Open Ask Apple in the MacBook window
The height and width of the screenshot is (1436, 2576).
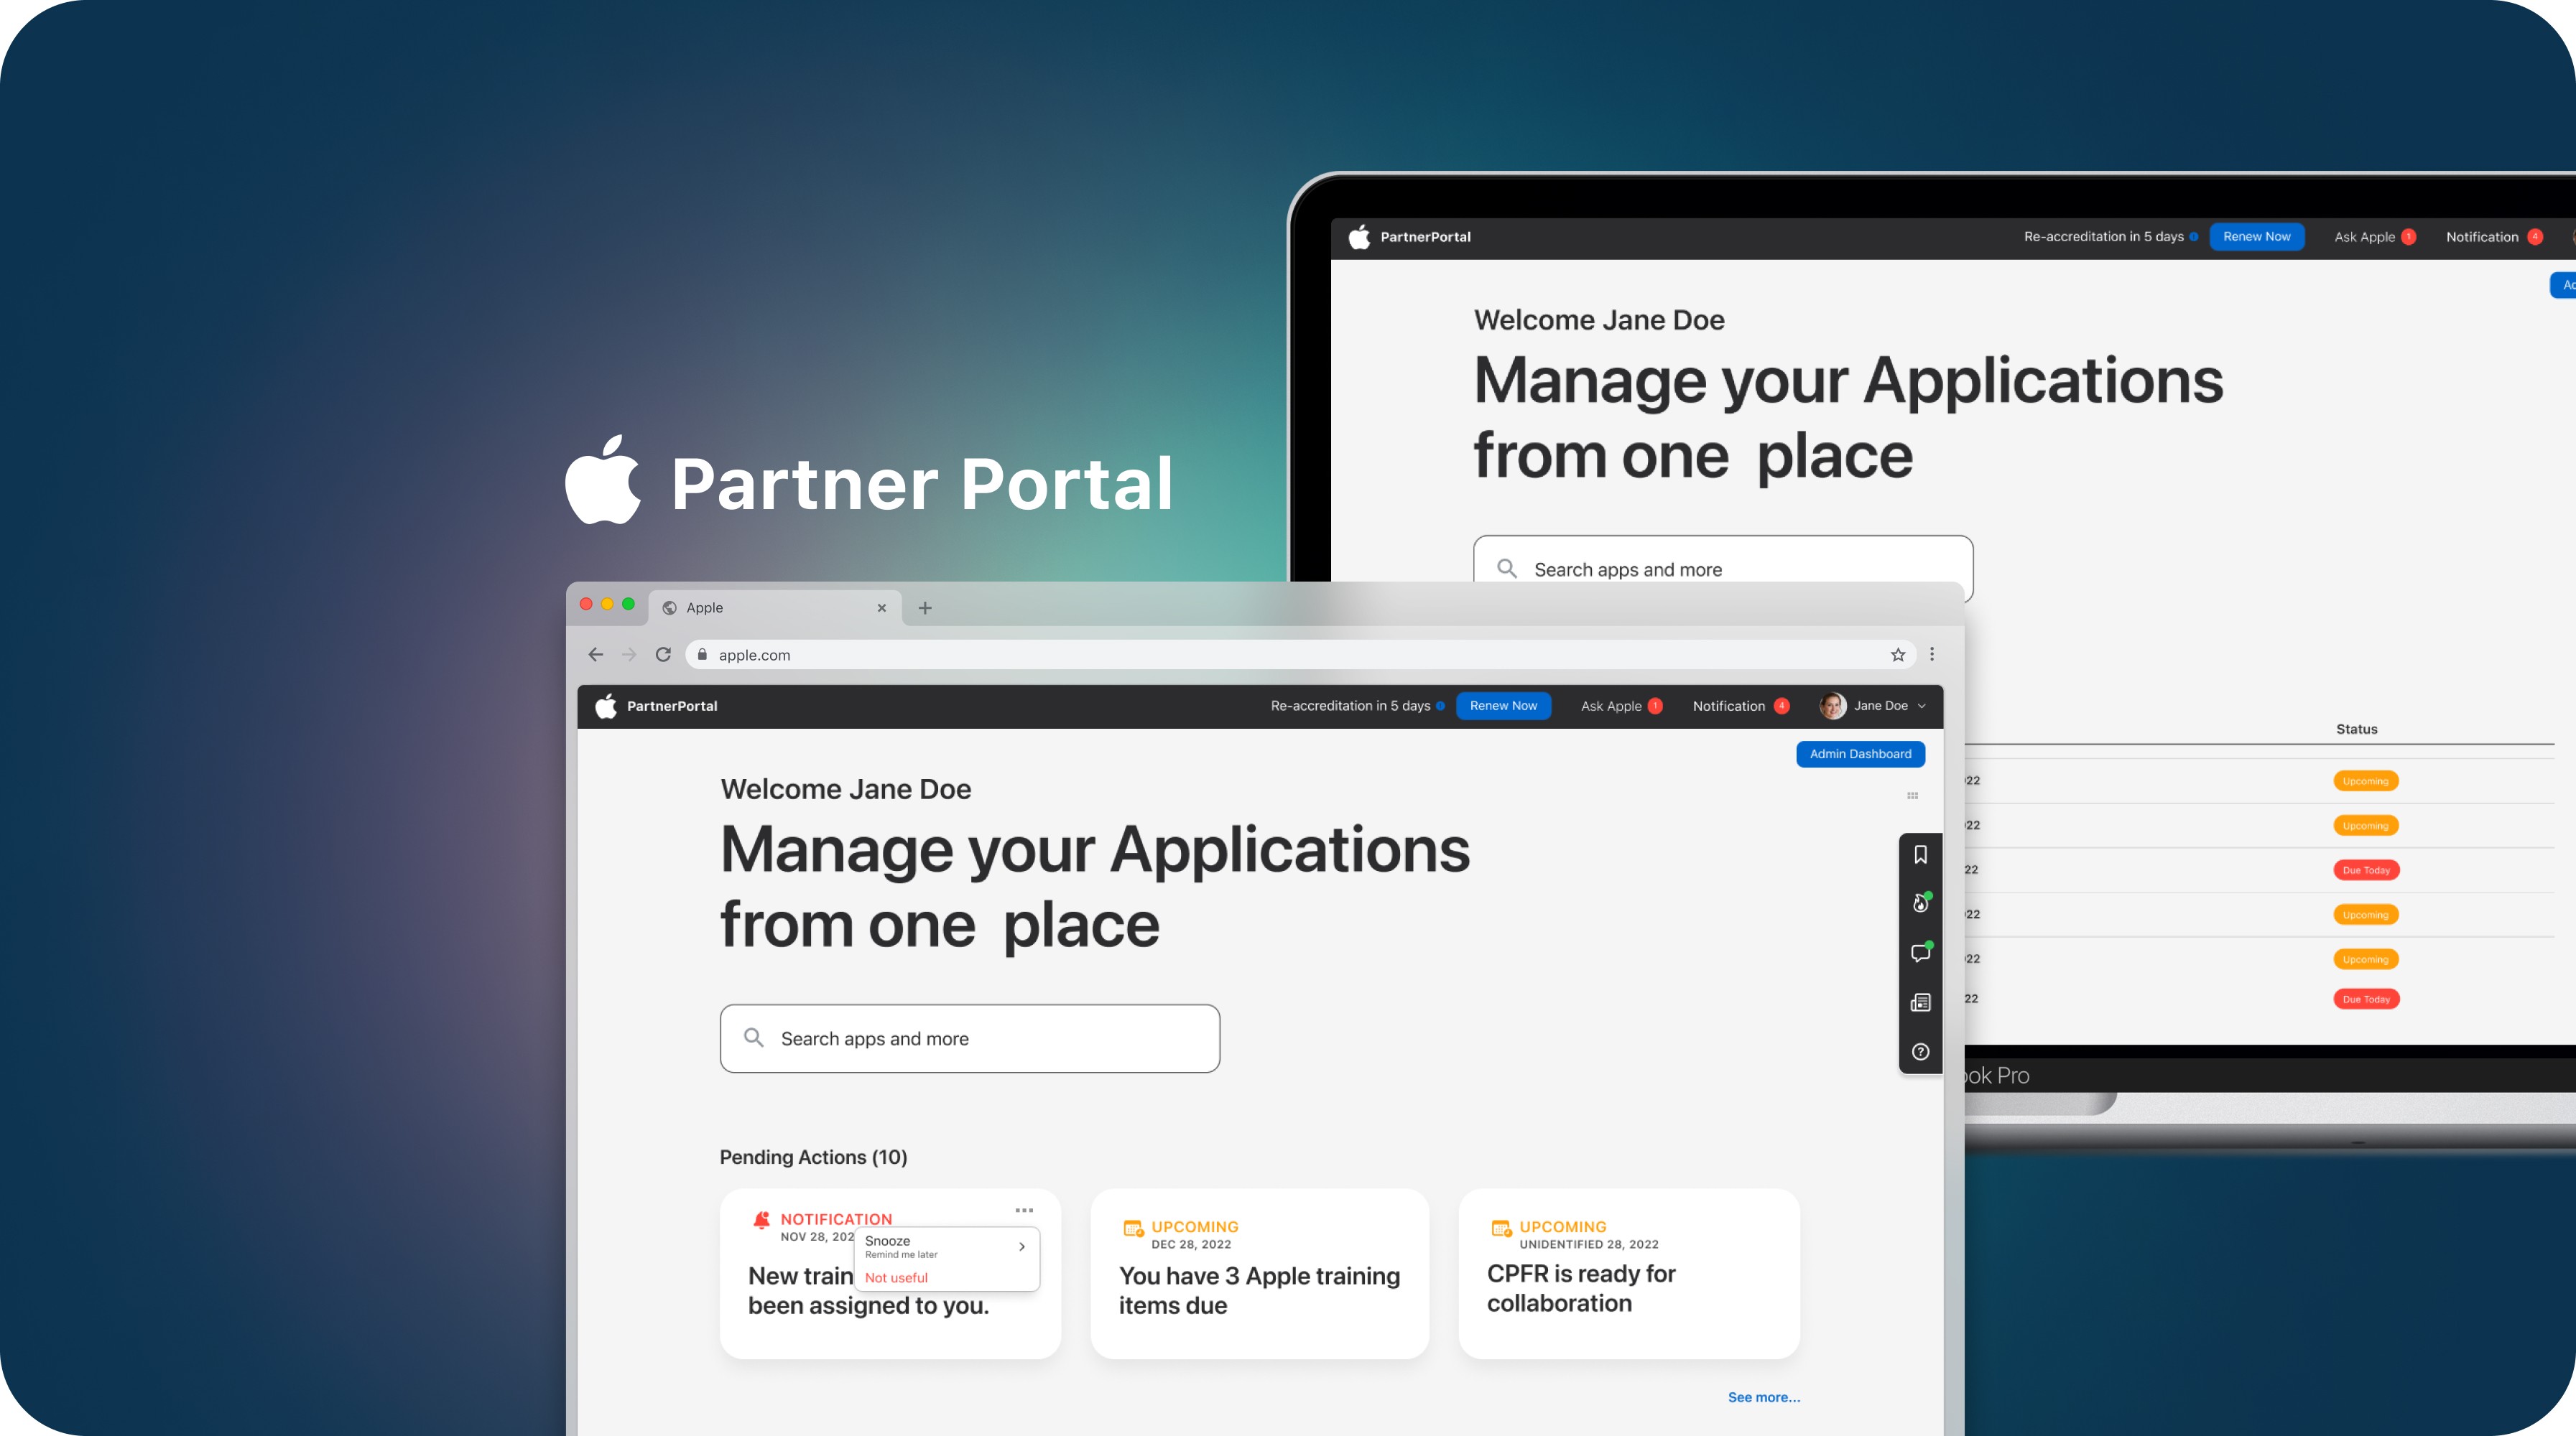point(2374,237)
